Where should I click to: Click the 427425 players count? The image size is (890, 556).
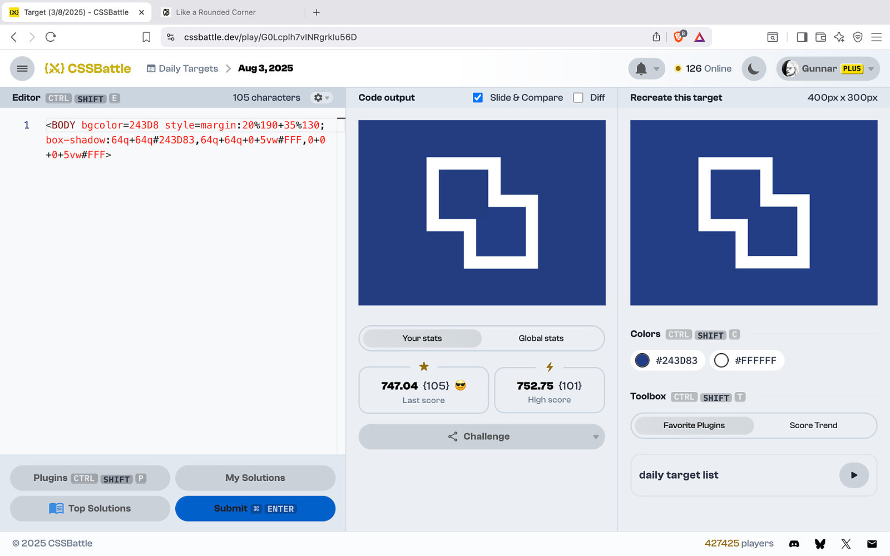[x=739, y=544]
